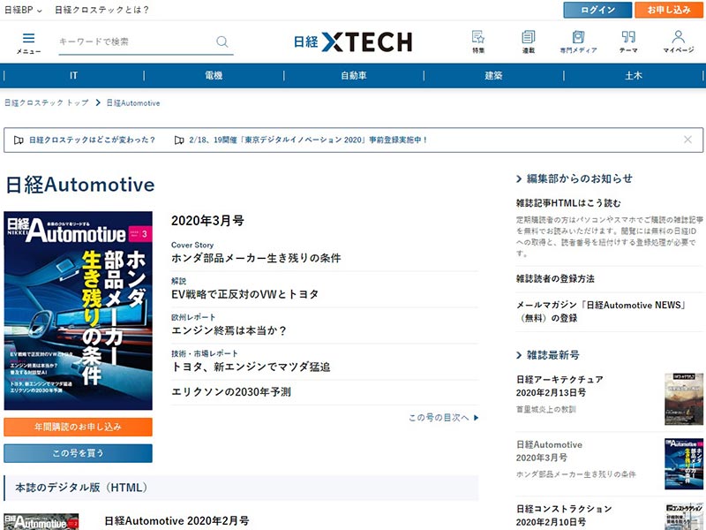706x530 pixels.
Task: Select the 土木 navigation tab
Action: click(x=633, y=75)
